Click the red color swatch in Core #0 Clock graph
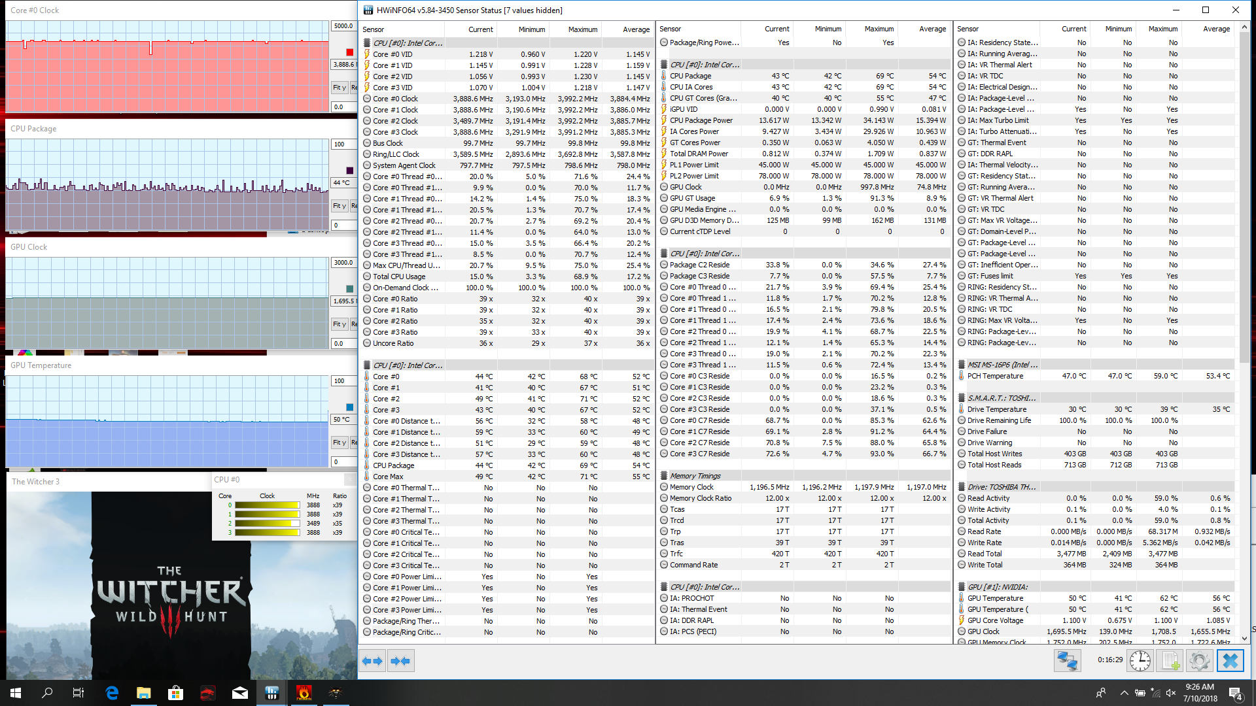1256x706 pixels. (x=349, y=52)
